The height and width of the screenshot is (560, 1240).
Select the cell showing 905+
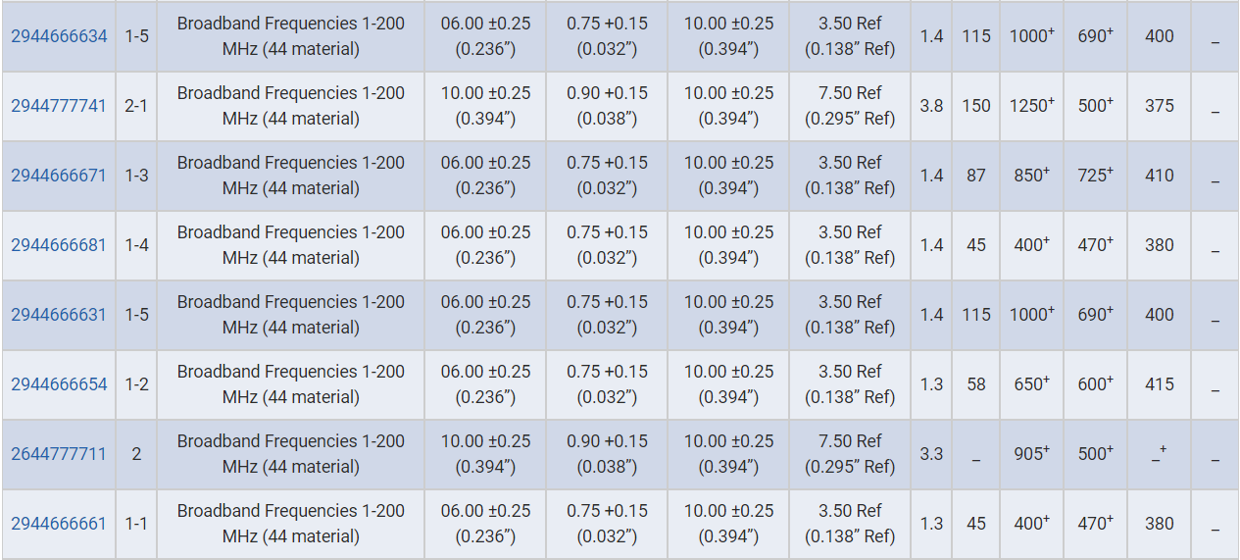coord(1031,454)
